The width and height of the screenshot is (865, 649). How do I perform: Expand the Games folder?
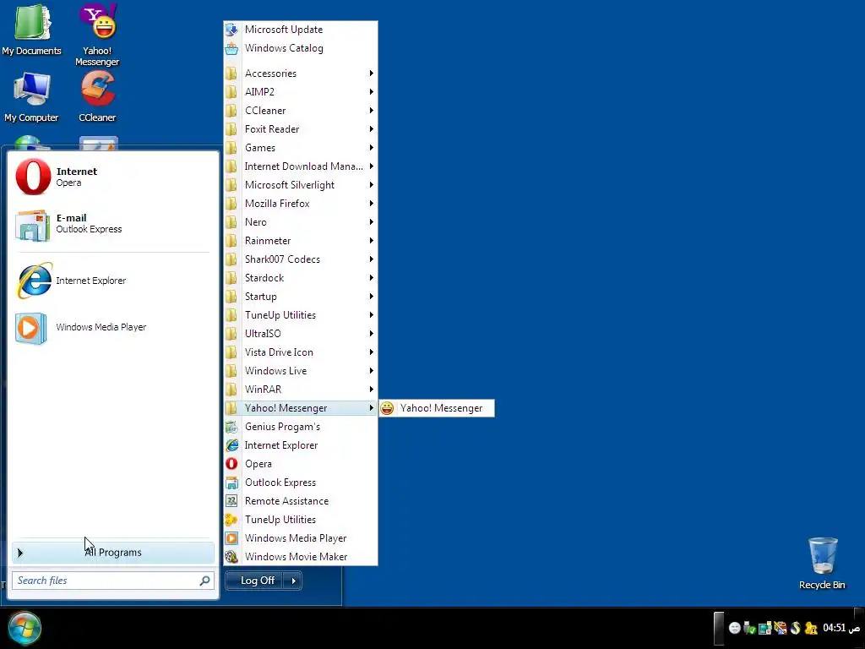301,148
